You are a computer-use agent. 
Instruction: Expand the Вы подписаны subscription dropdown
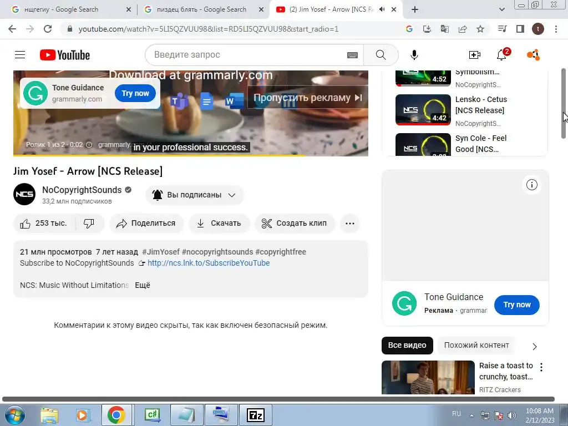point(195,195)
